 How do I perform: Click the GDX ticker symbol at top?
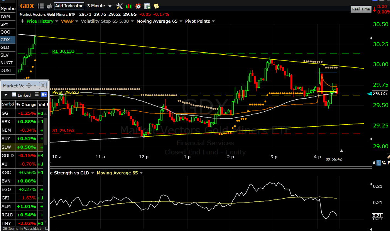[27, 6]
